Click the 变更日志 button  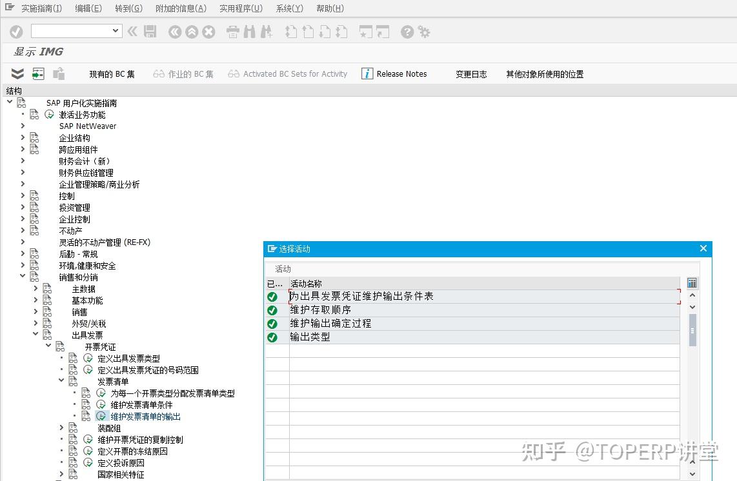(470, 74)
